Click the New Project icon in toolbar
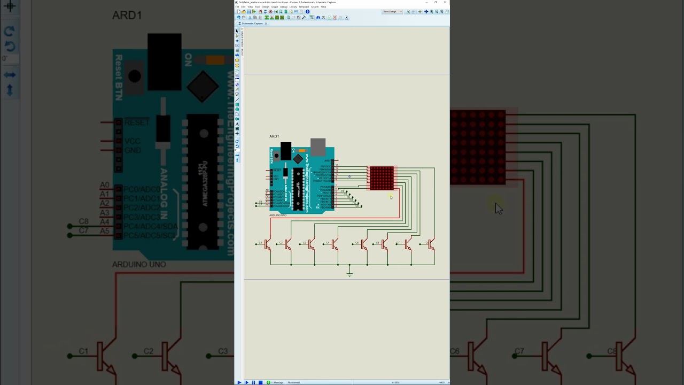The height and width of the screenshot is (385, 684). [x=239, y=11]
